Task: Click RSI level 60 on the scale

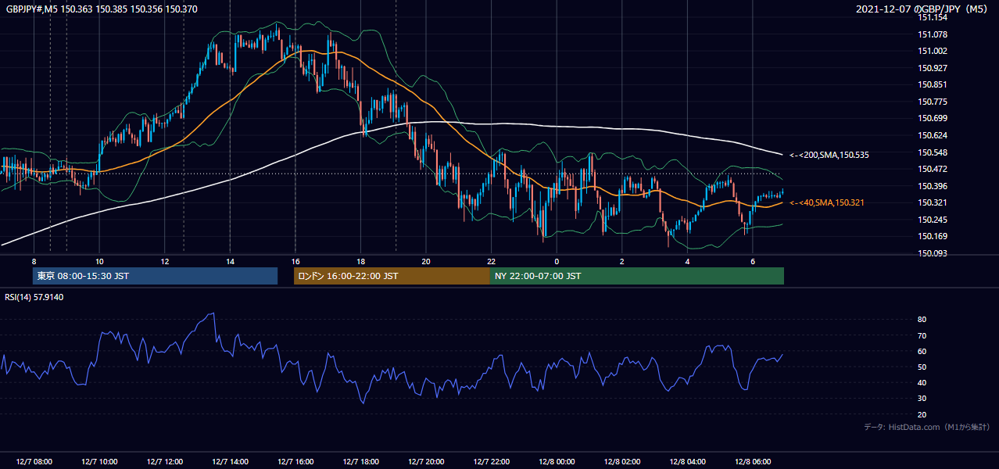Action: (x=922, y=351)
